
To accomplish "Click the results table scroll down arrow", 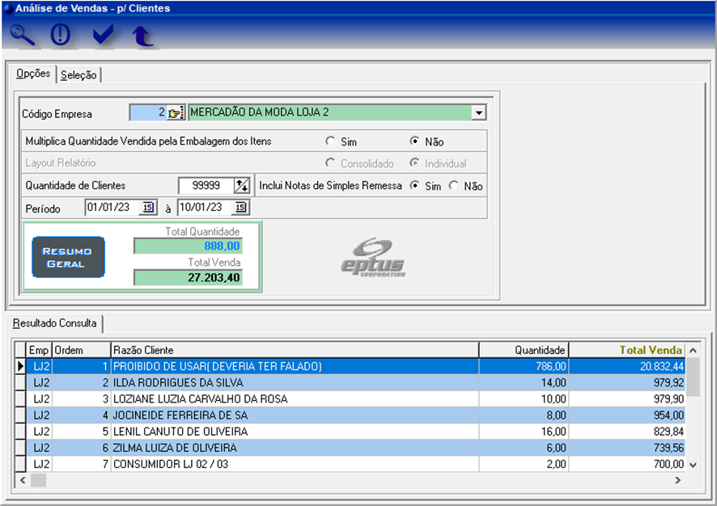I will [x=693, y=466].
